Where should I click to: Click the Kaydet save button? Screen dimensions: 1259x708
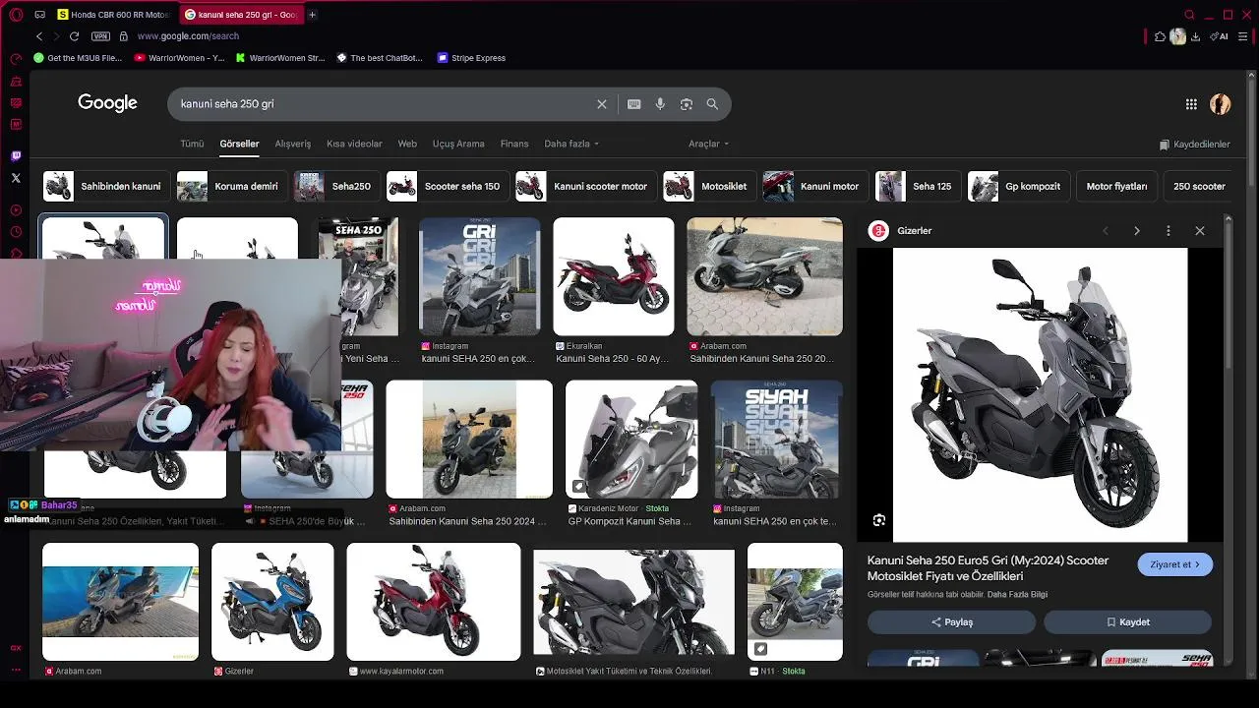point(1127,621)
